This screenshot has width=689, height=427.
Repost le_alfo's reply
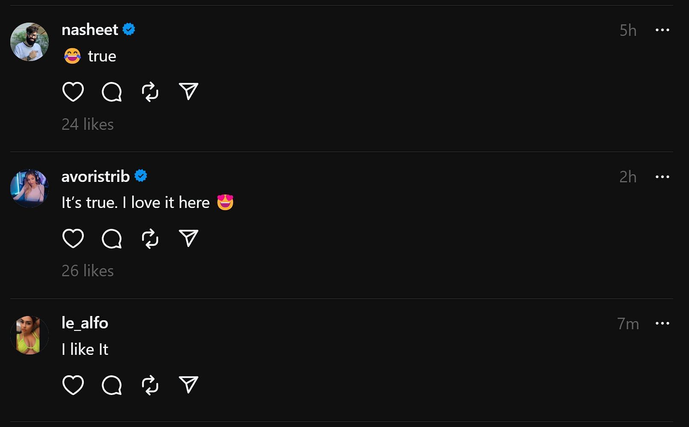pyautogui.click(x=150, y=385)
